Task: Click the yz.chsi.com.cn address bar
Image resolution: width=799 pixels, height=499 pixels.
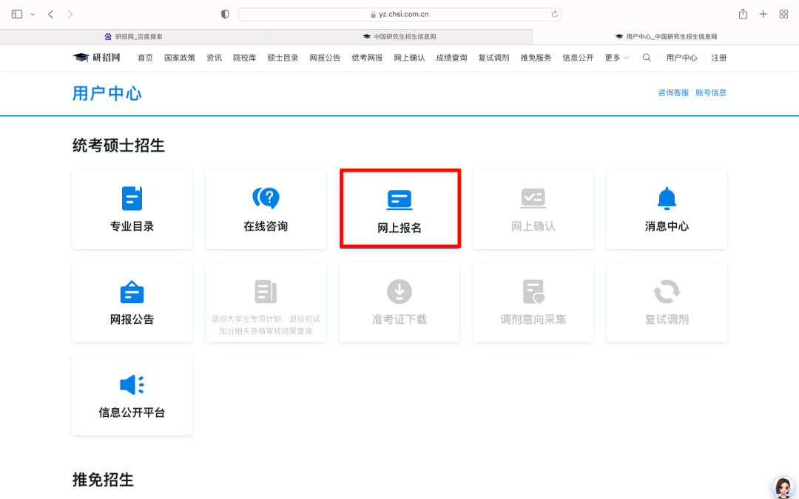Action: point(399,14)
